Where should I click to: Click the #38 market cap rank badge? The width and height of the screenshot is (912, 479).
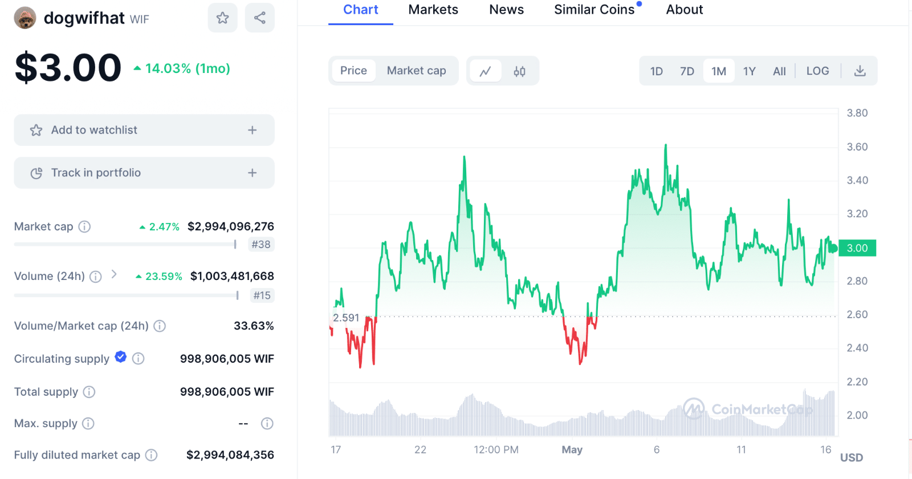(261, 245)
